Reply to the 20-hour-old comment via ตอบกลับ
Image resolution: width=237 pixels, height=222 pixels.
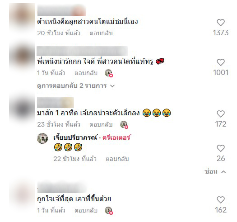pyautogui.click(x=101, y=33)
